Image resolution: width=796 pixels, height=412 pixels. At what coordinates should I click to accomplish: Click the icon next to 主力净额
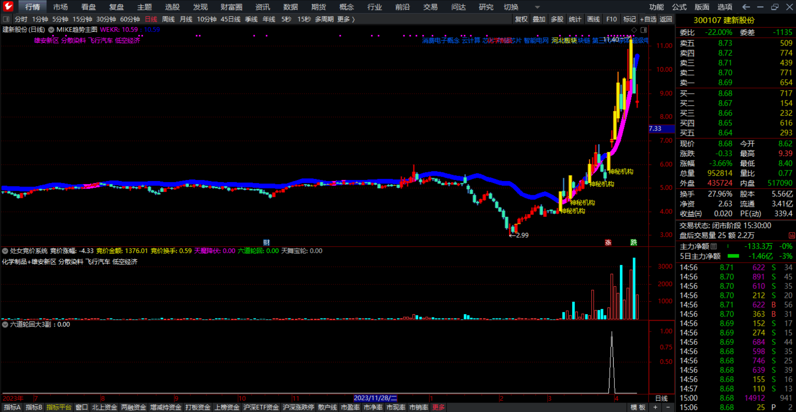713,246
